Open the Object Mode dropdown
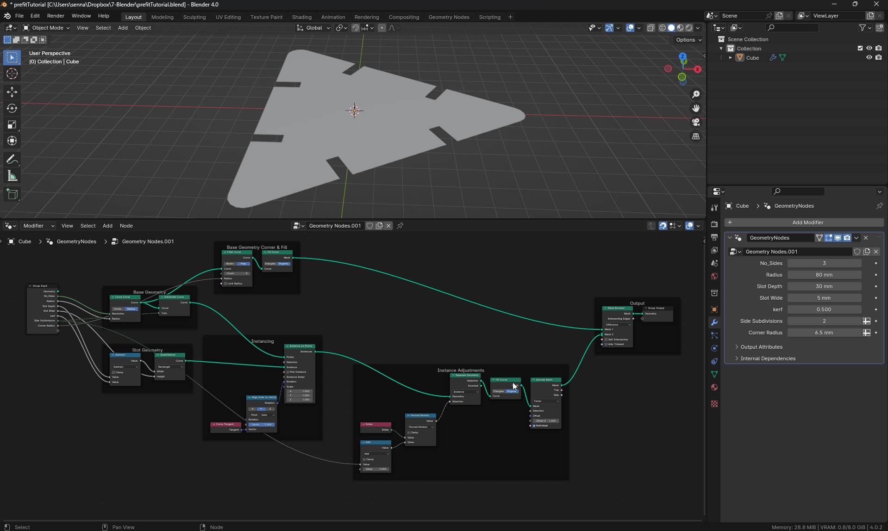The width and height of the screenshot is (888, 531). (x=46, y=28)
